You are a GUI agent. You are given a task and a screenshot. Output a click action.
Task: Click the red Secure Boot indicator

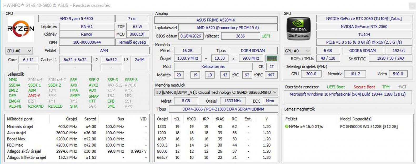point(364,87)
